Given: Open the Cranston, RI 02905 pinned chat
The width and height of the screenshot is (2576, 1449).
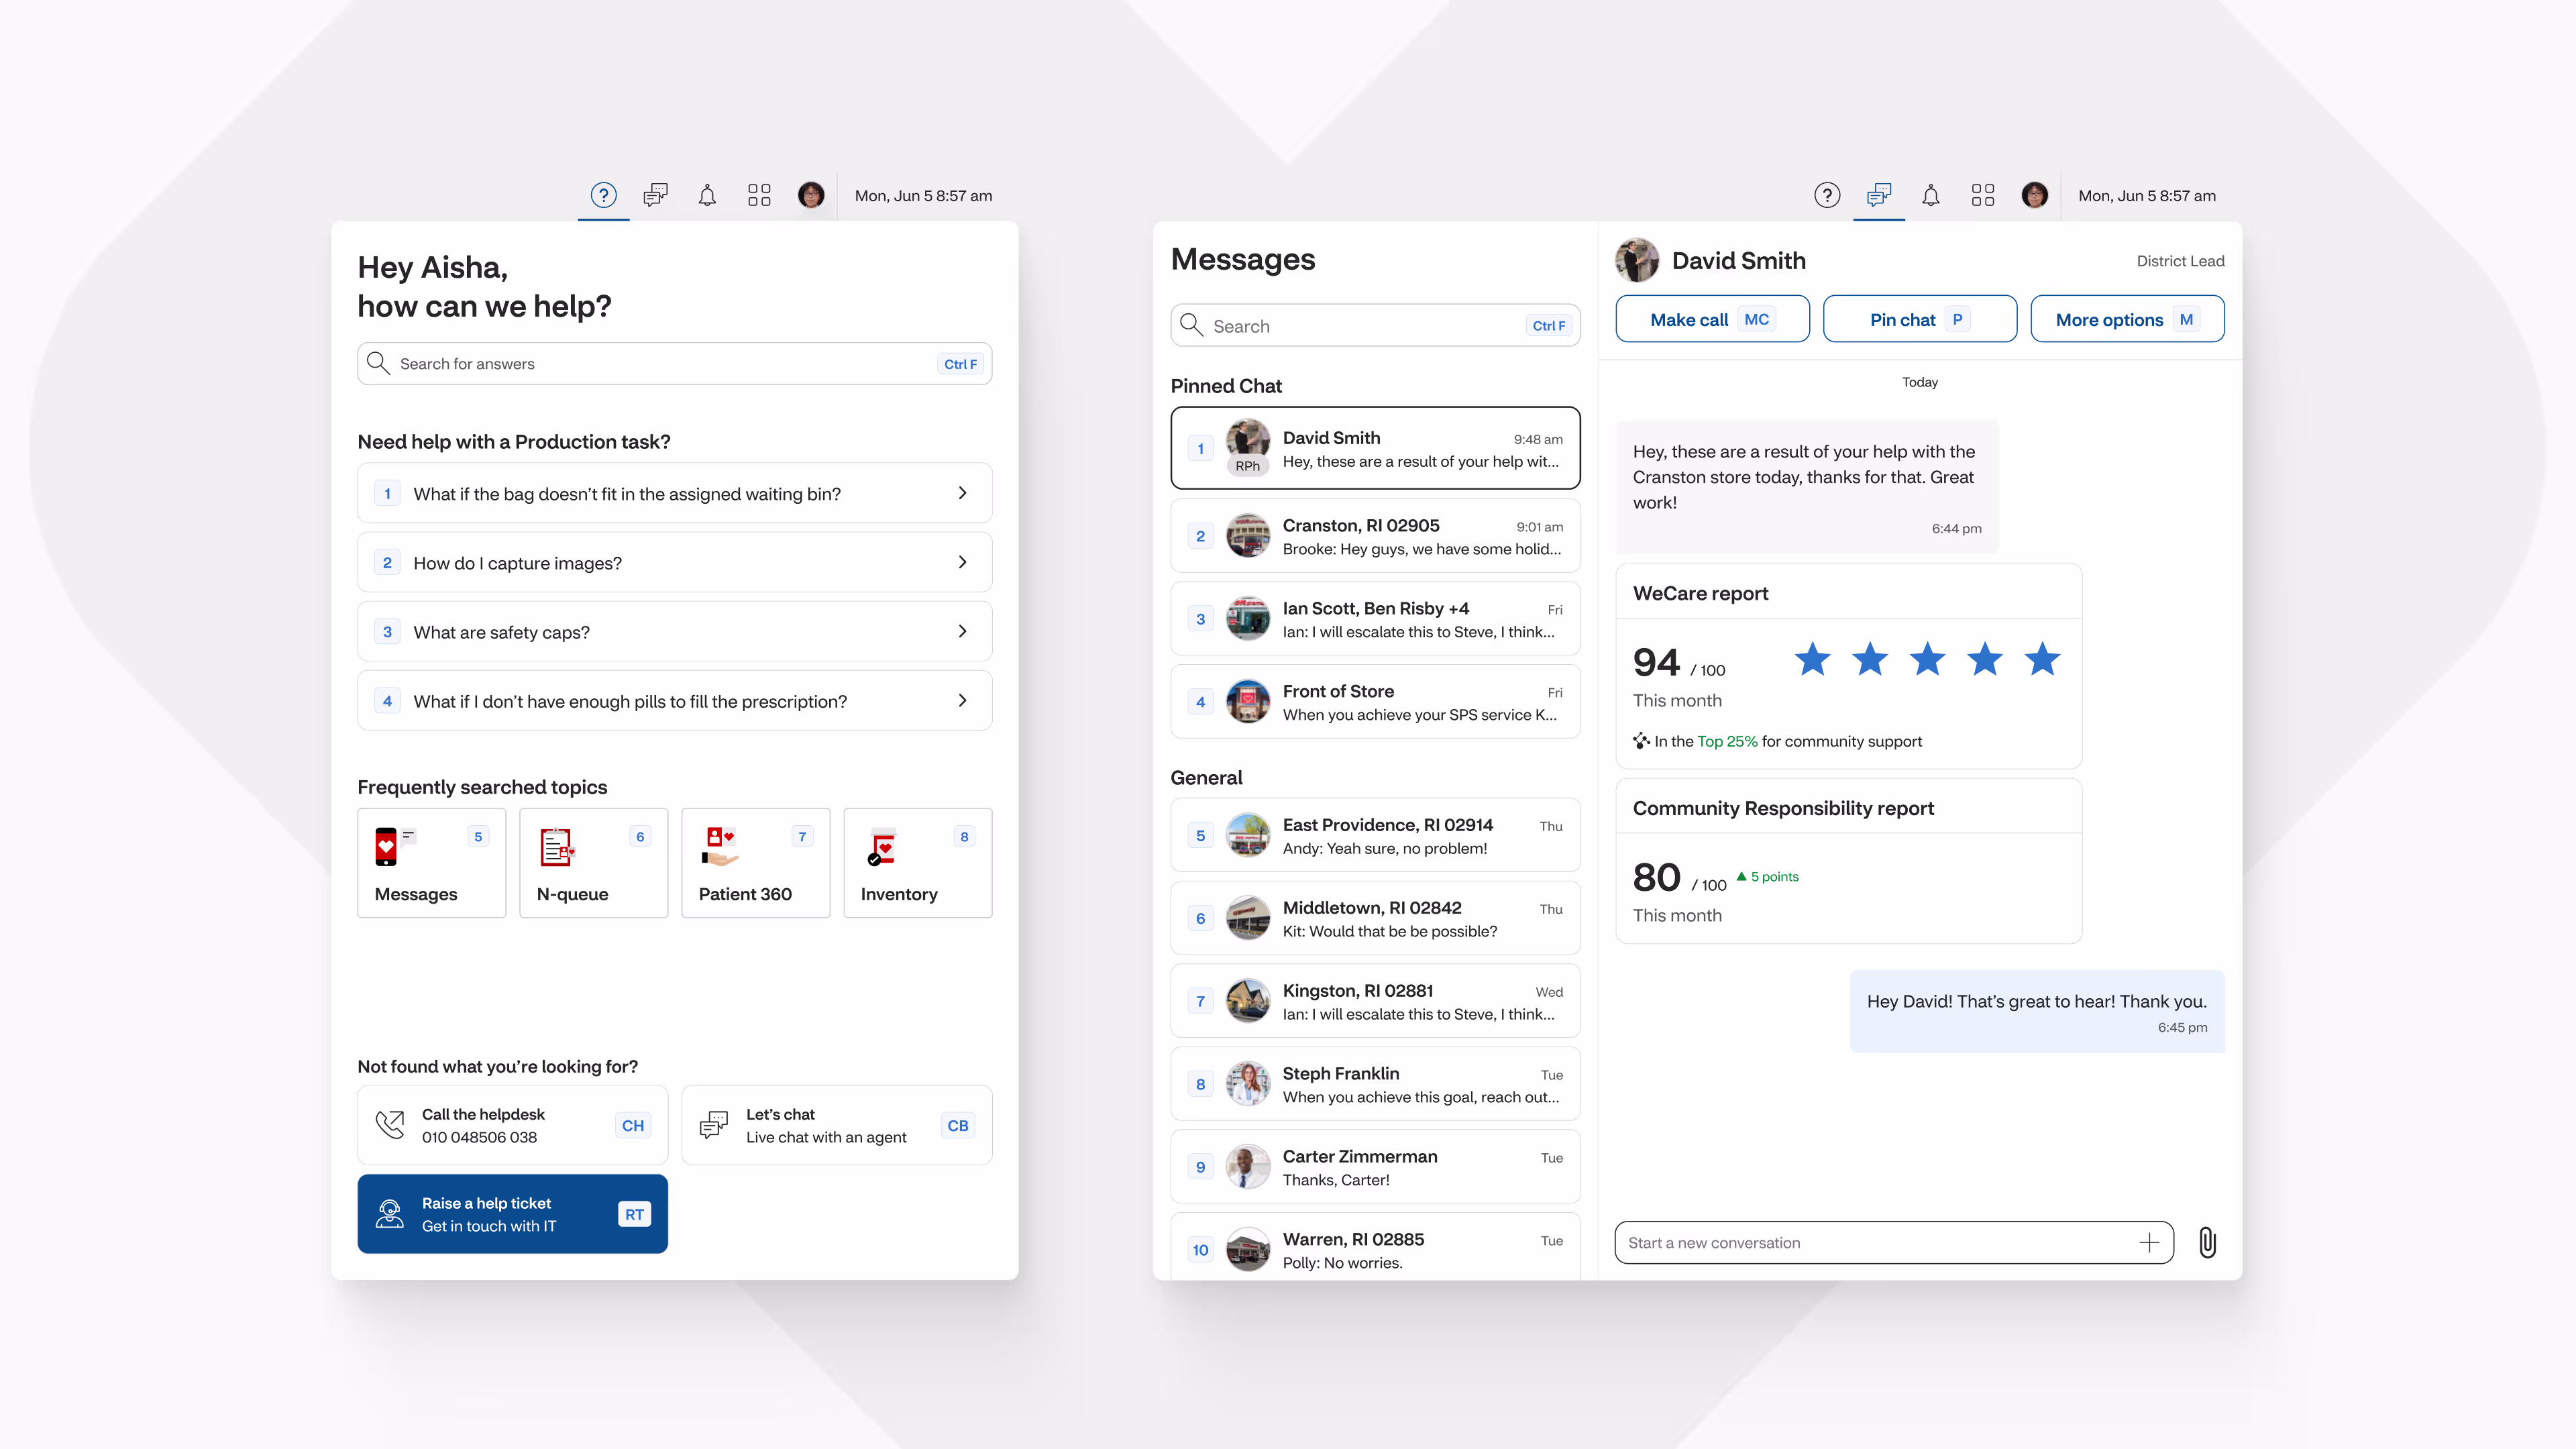Looking at the screenshot, I should click(x=1375, y=536).
